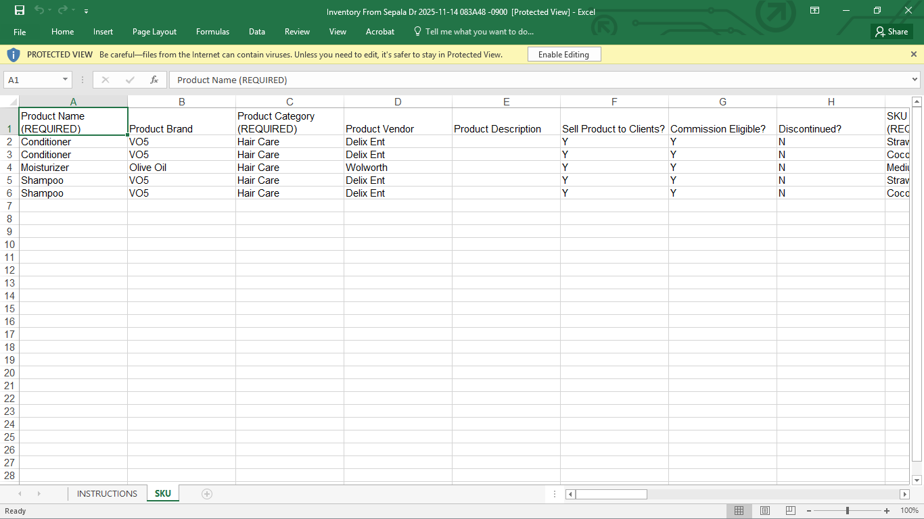The width and height of the screenshot is (924, 519).
Task: Select row 4 header
Action: 9,168
